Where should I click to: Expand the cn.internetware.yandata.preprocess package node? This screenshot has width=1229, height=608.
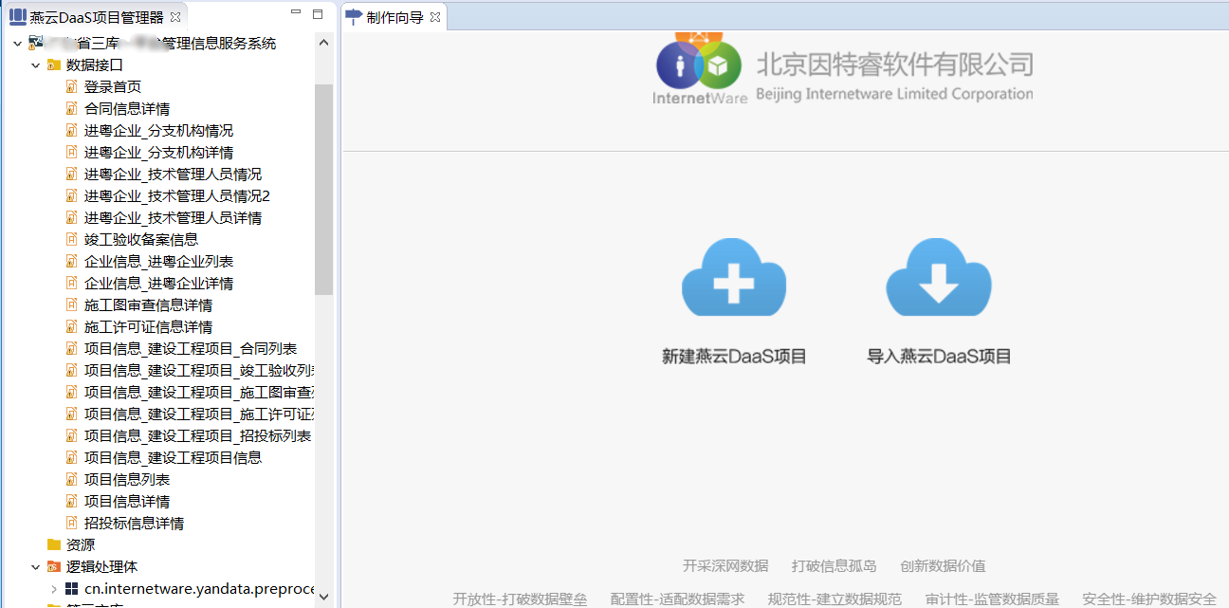(x=54, y=589)
